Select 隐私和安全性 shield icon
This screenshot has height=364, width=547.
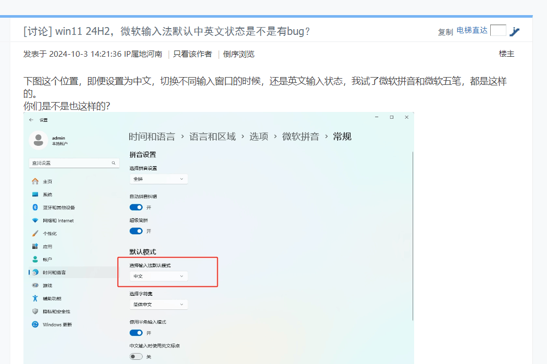35,311
